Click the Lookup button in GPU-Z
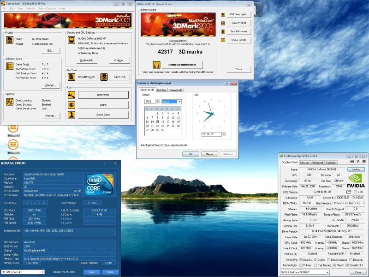The image size is (369, 277). pos(356,169)
